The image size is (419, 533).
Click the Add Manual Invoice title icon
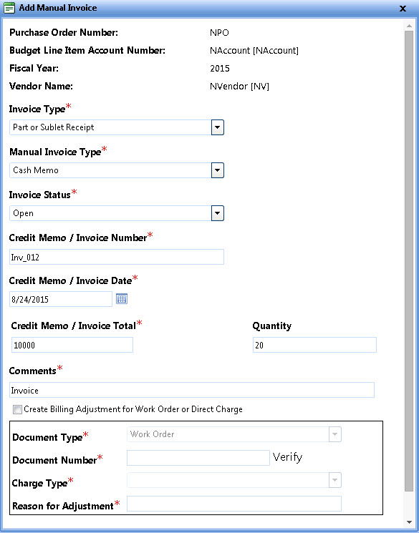point(9,8)
